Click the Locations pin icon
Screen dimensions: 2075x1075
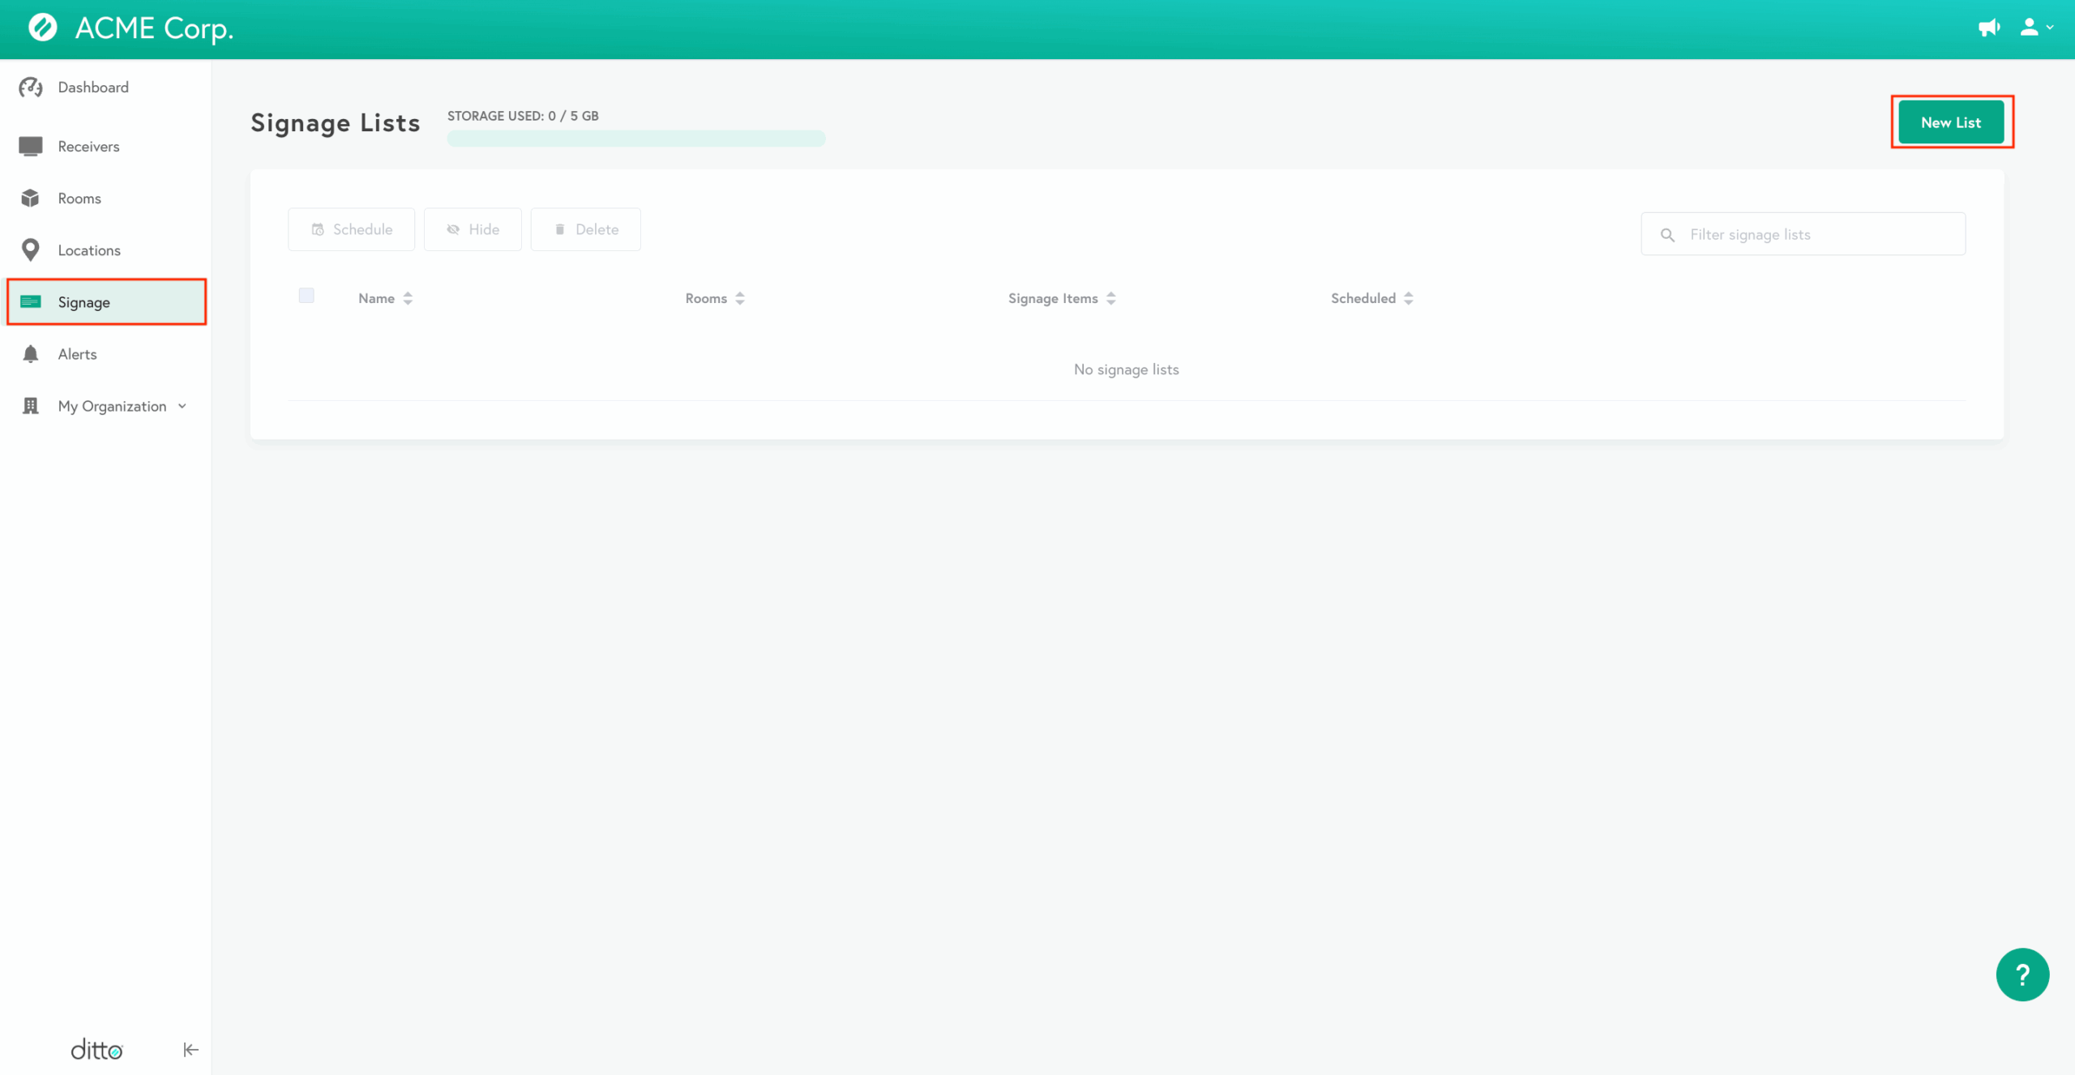[31, 250]
